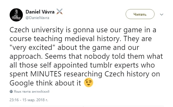Click the word Google in the tweet
Screen dimensions: 173x107
[21, 83]
